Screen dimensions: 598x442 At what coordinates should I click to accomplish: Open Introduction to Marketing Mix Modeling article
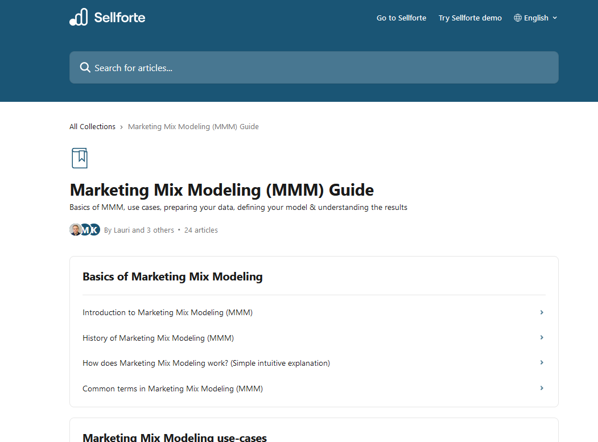point(167,312)
